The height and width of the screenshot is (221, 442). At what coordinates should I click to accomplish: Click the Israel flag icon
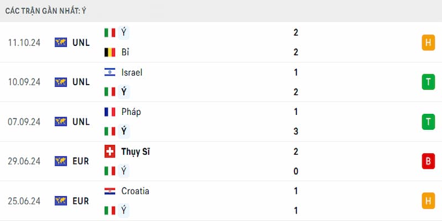click(109, 72)
